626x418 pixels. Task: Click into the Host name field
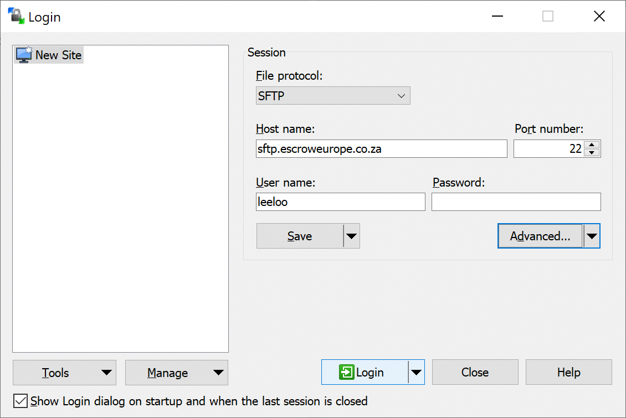[x=381, y=149]
